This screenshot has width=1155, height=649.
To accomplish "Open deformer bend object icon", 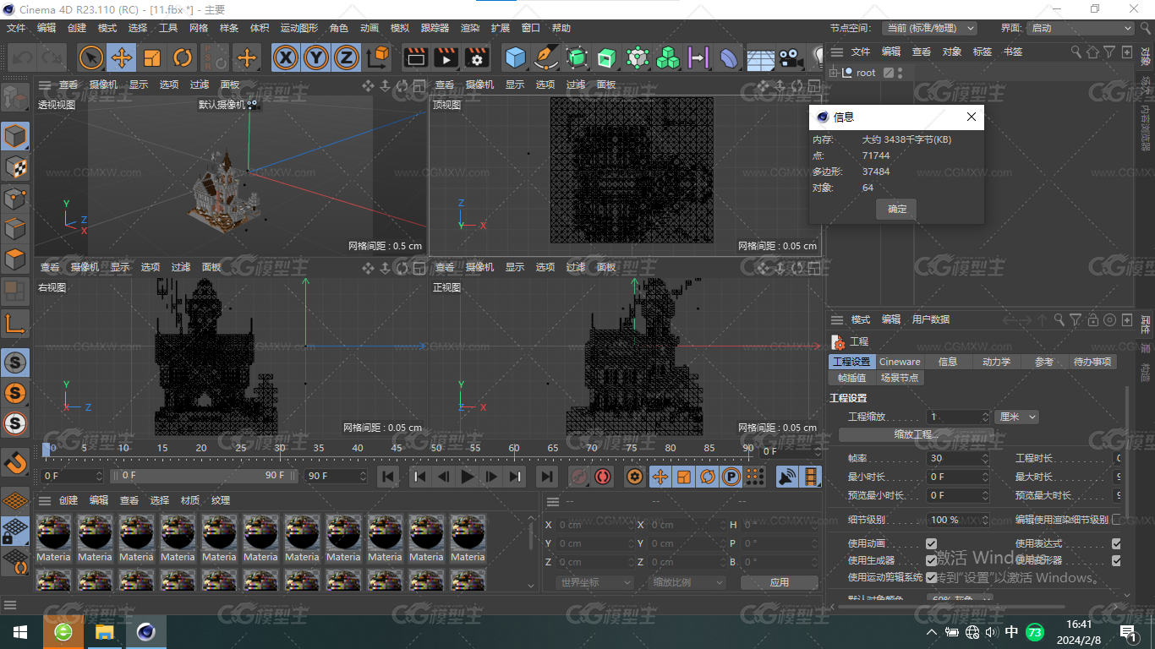I will click(x=729, y=57).
